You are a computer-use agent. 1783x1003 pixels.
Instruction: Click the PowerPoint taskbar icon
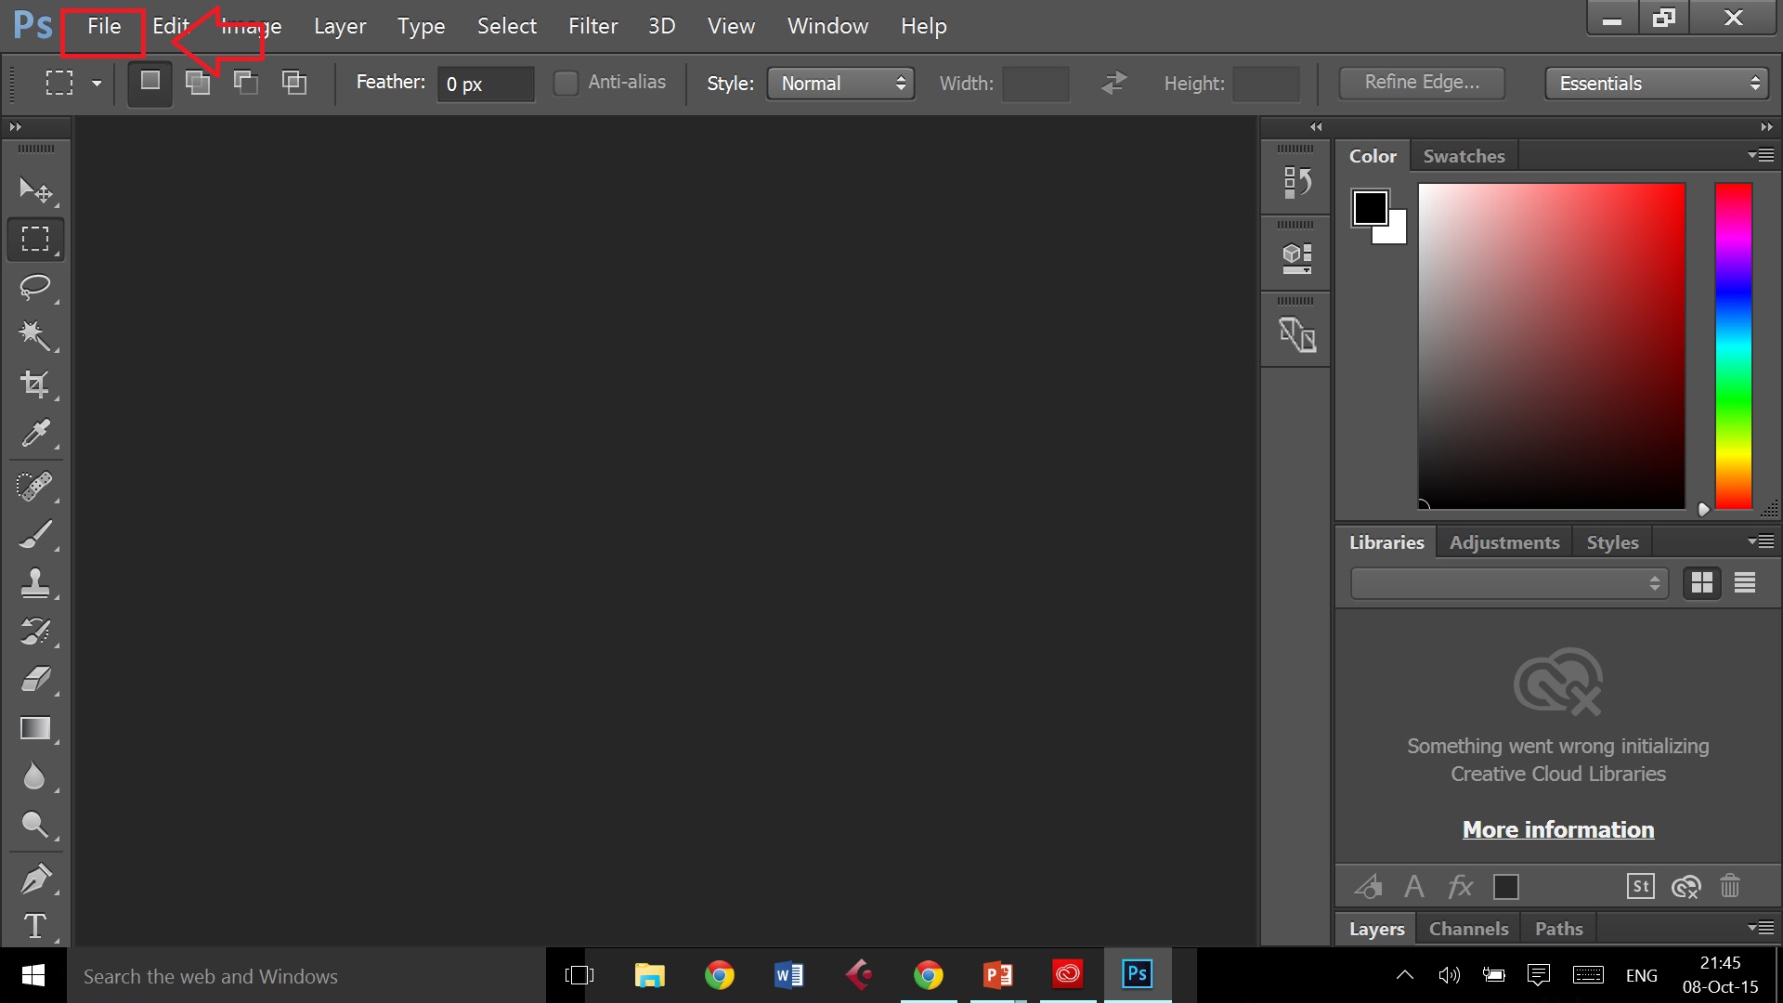pyautogui.click(x=998, y=975)
